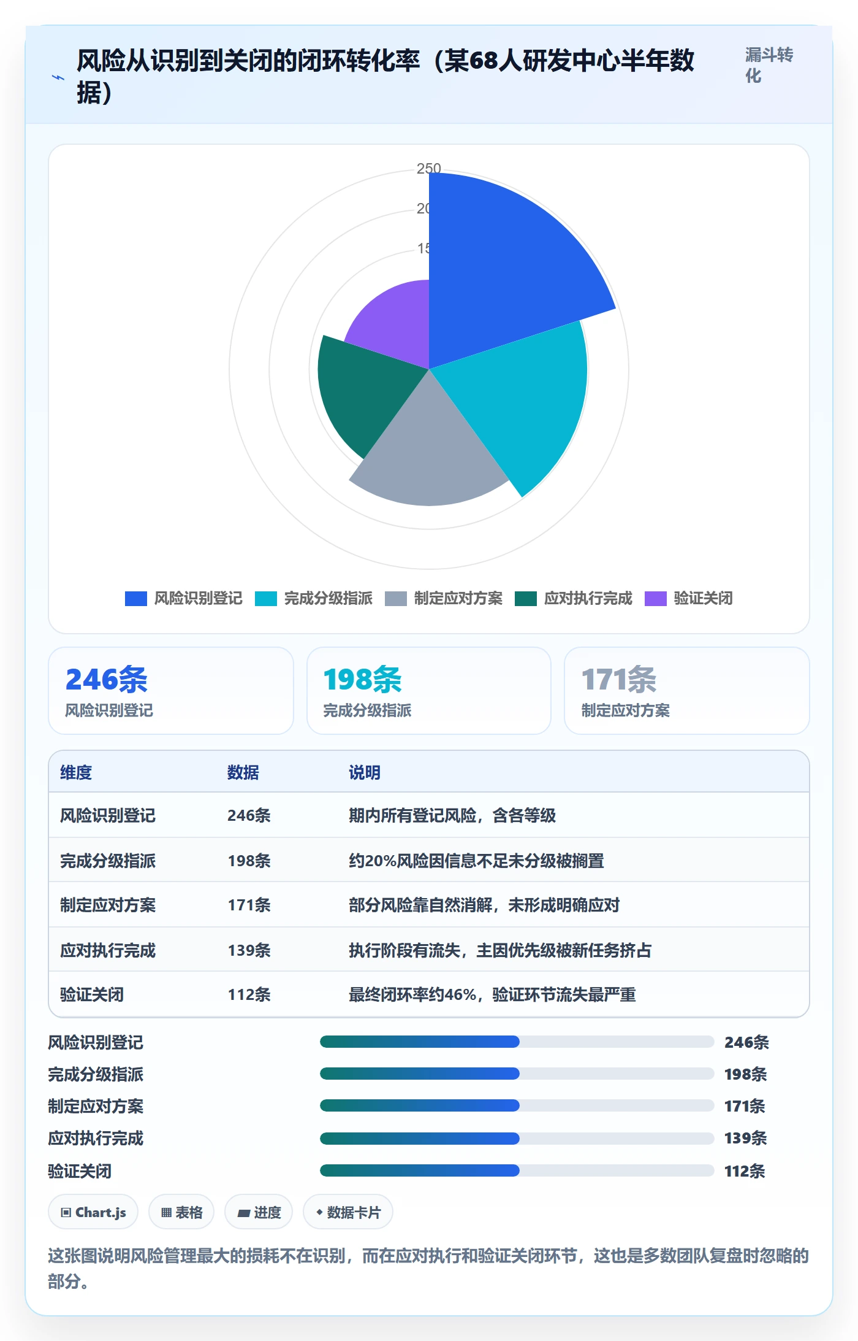The image size is (858, 1341).
Task: Open the 198条 完成分级指派 stat card
Action: [x=429, y=691]
